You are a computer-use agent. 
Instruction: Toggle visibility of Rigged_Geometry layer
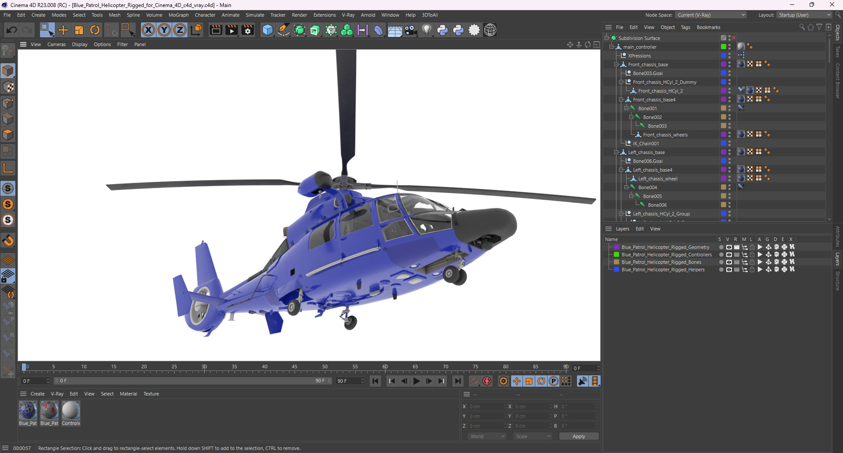pos(729,247)
